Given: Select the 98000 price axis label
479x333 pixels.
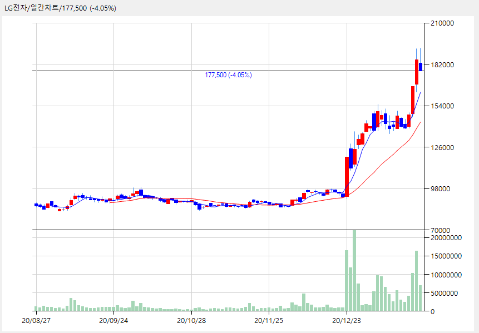Looking at the screenshot, I should coord(440,188).
